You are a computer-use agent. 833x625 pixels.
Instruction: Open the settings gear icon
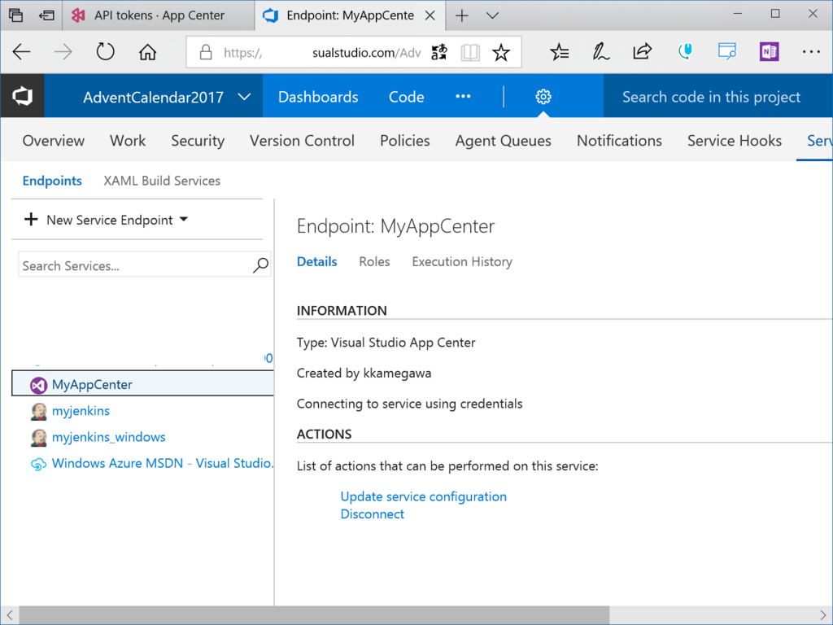(543, 97)
